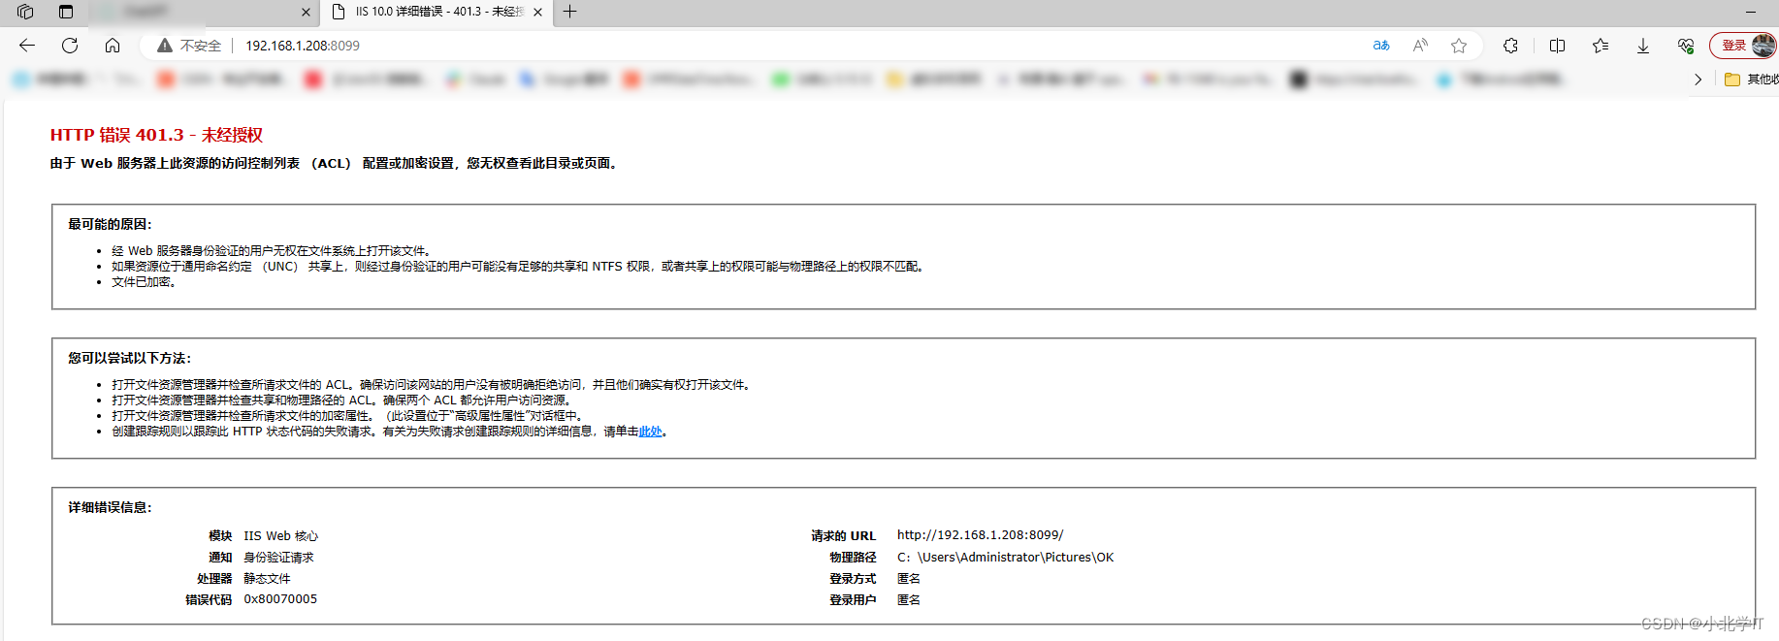Click the 文件已加密 bullet text
Image resolution: width=1779 pixels, height=641 pixels.
(x=144, y=282)
